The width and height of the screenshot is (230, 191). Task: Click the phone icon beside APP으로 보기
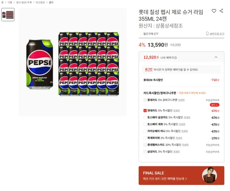point(207,34)
